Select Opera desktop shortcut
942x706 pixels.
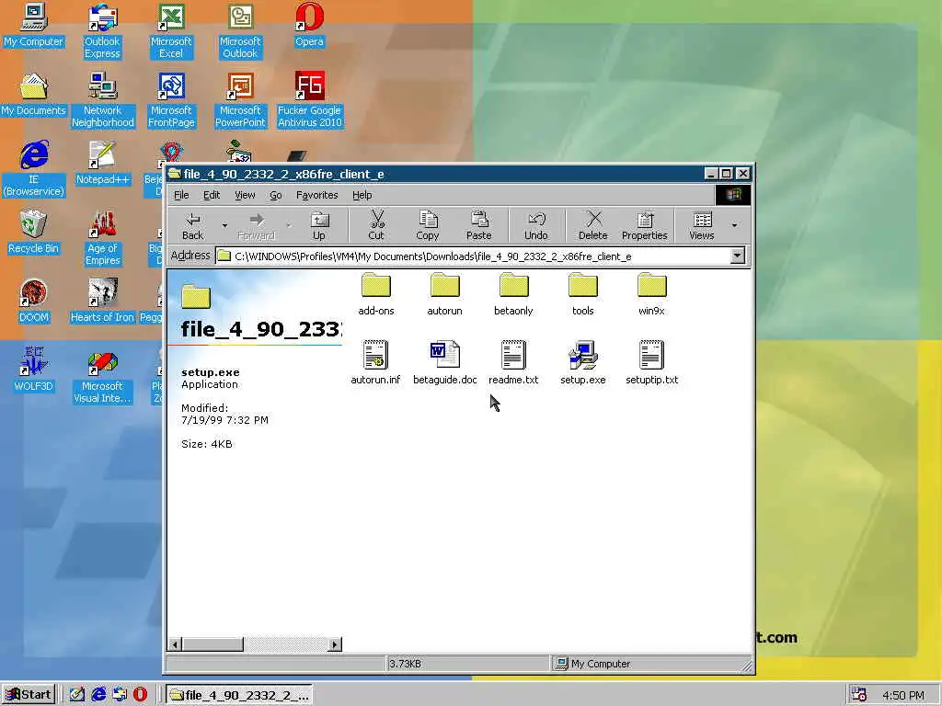[x=309, y=26]
